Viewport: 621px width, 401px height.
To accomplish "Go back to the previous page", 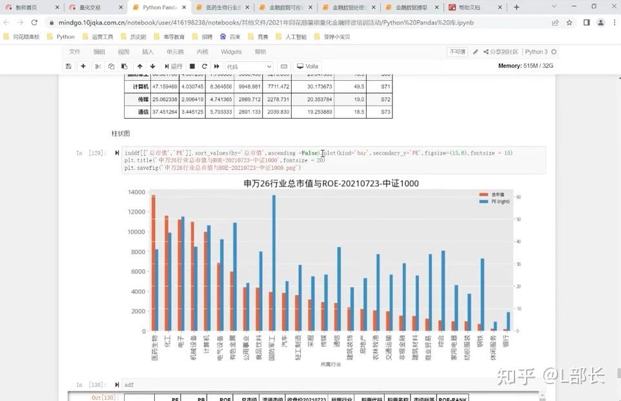I will coord(6,23).
